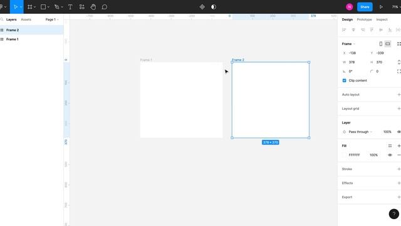Select the Rectangle shape tool

click(x=43, y=7)
